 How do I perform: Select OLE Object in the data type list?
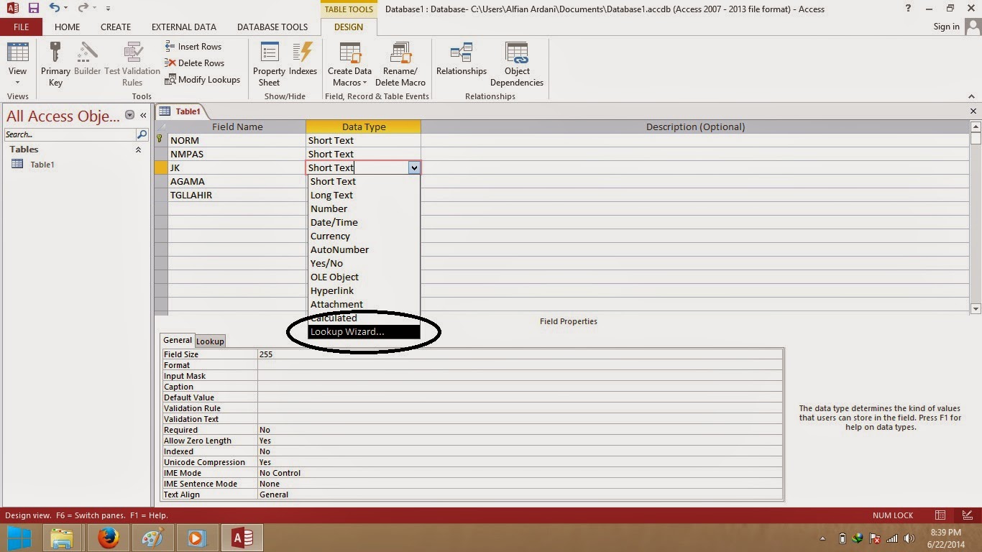pos(364,277)
